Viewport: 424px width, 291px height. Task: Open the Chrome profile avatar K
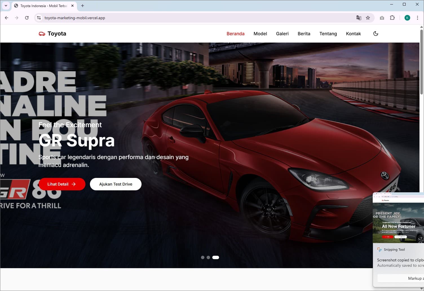pyautogui.click(x=407, y=18)
